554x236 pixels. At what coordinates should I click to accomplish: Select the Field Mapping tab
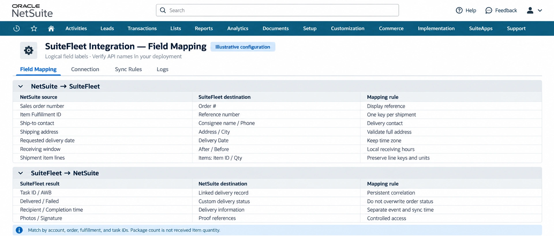pos(38,69)
